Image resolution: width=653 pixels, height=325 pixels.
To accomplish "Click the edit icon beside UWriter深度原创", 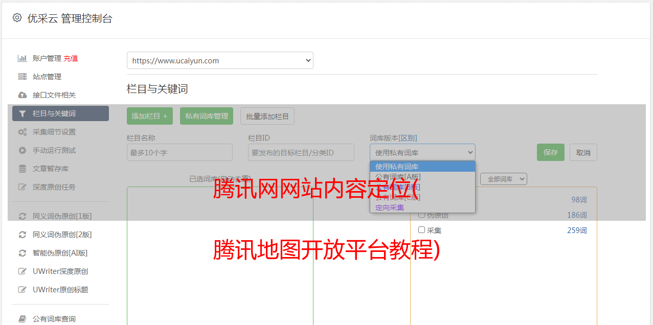I will point(22,271).
